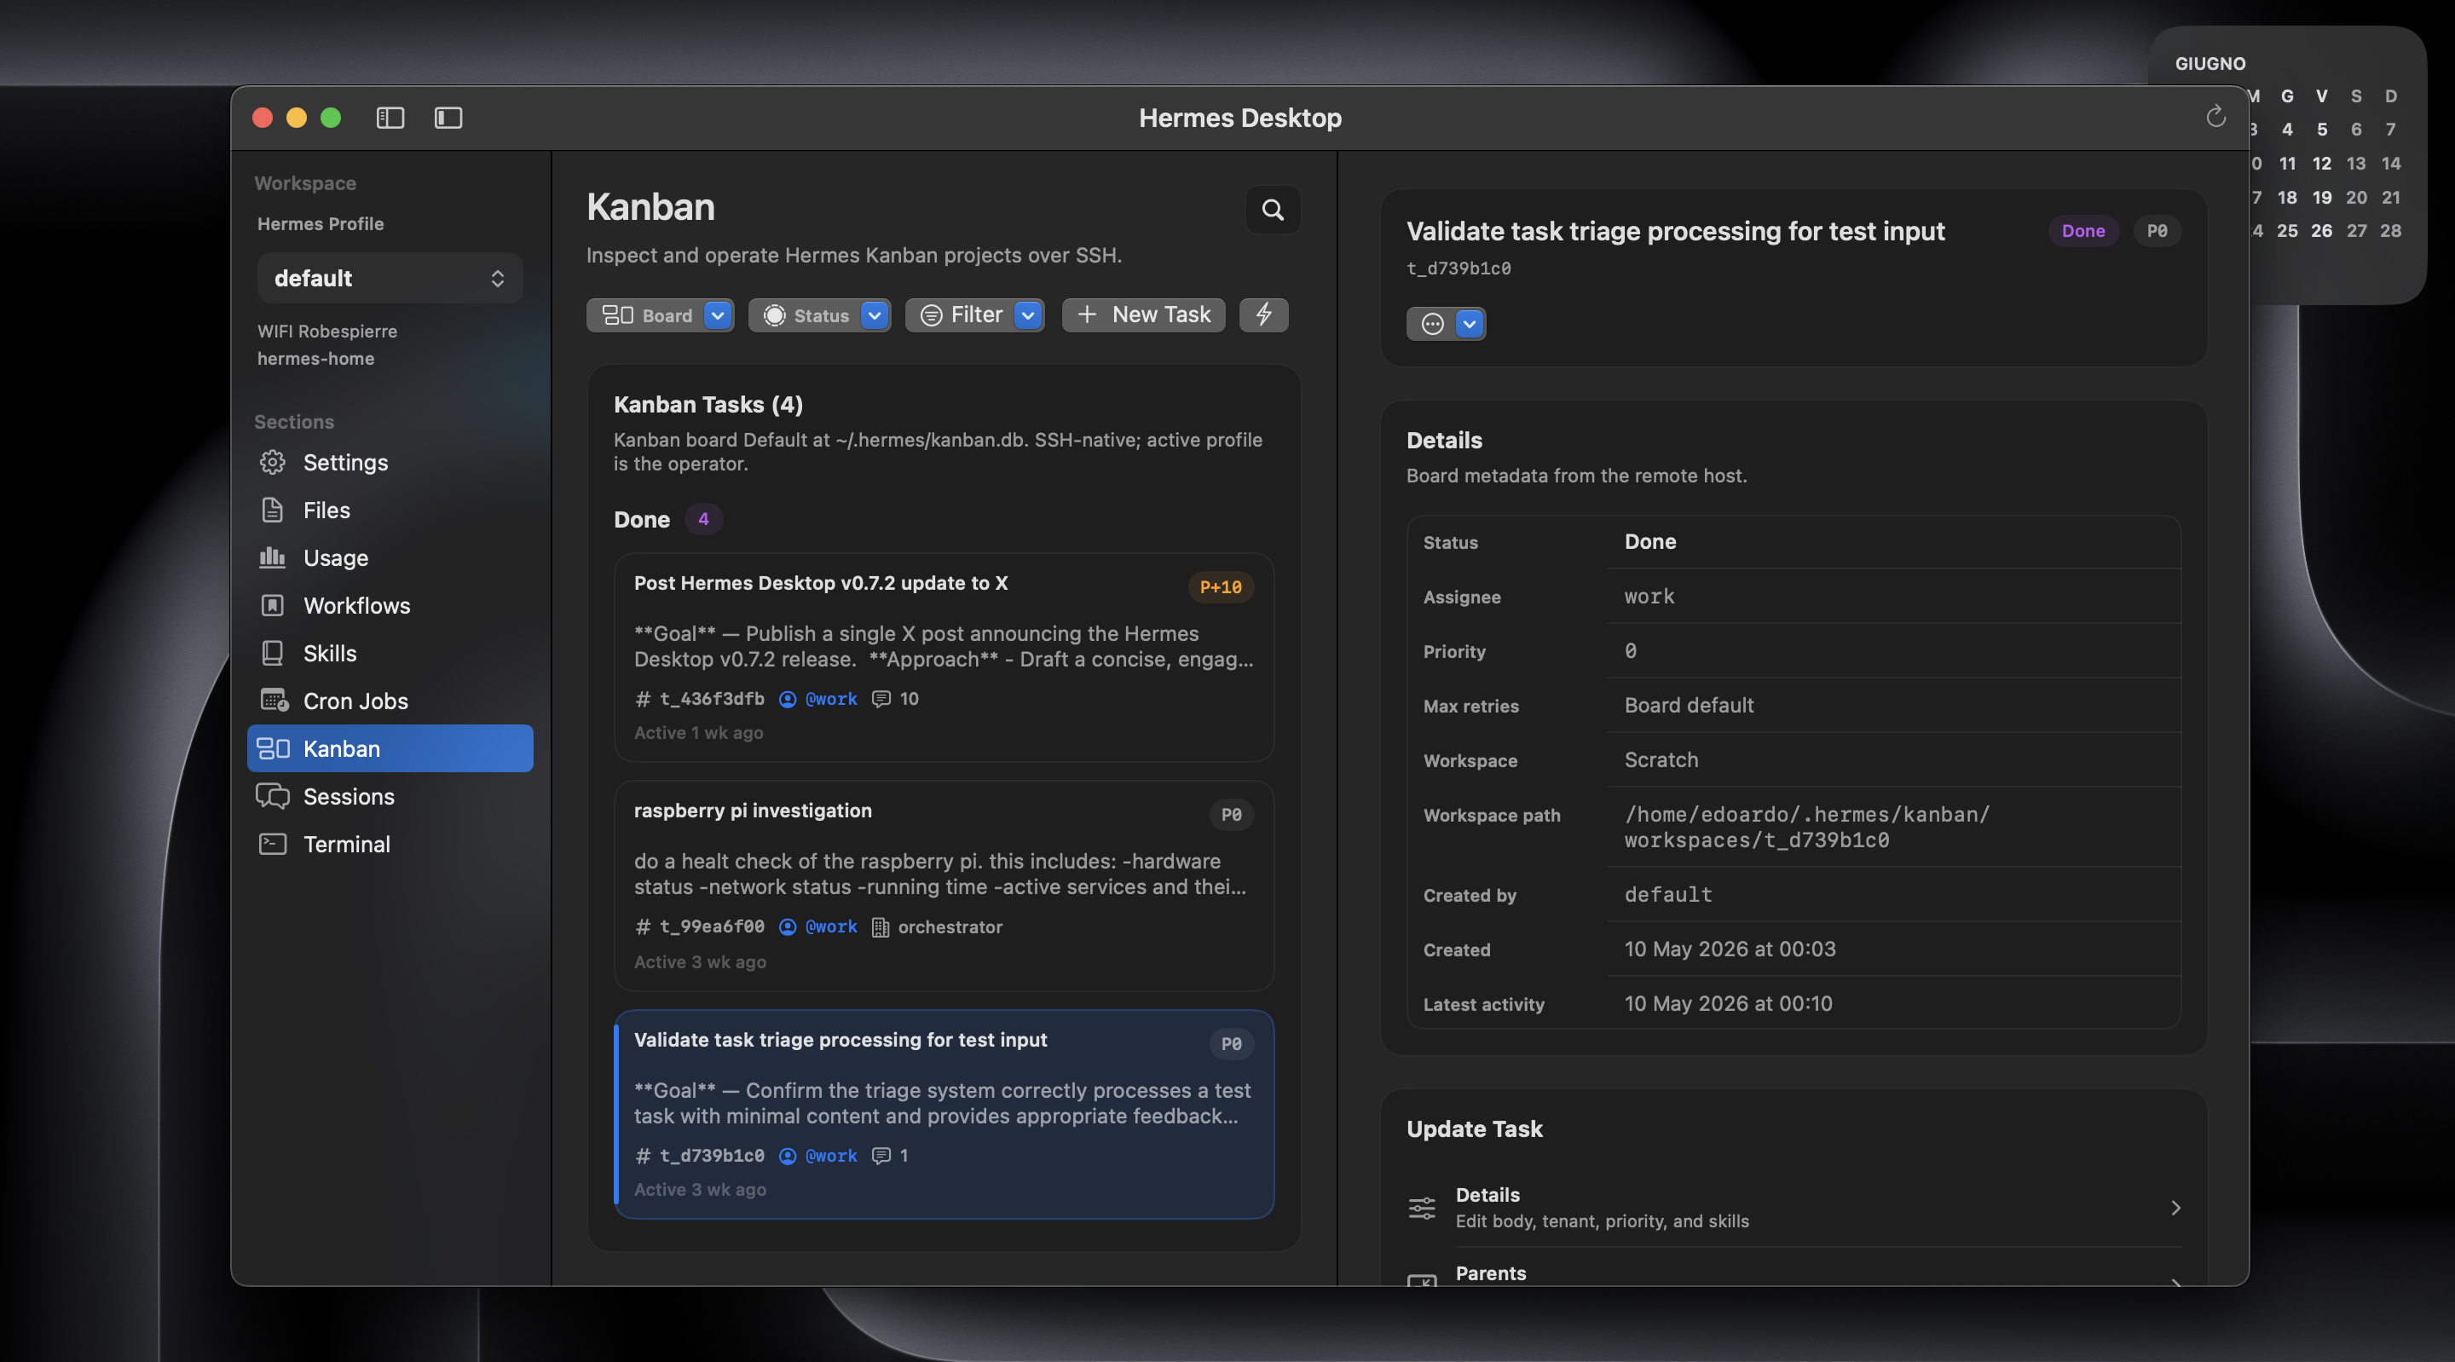Click the P+10 priority badge
Image resolution: width=2455 pixels, height=1362 pixels.
tap(1220, 587)
